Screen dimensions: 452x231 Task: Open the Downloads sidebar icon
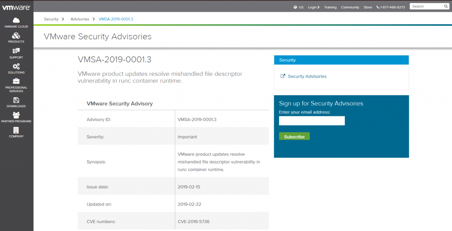coord(16,100)
